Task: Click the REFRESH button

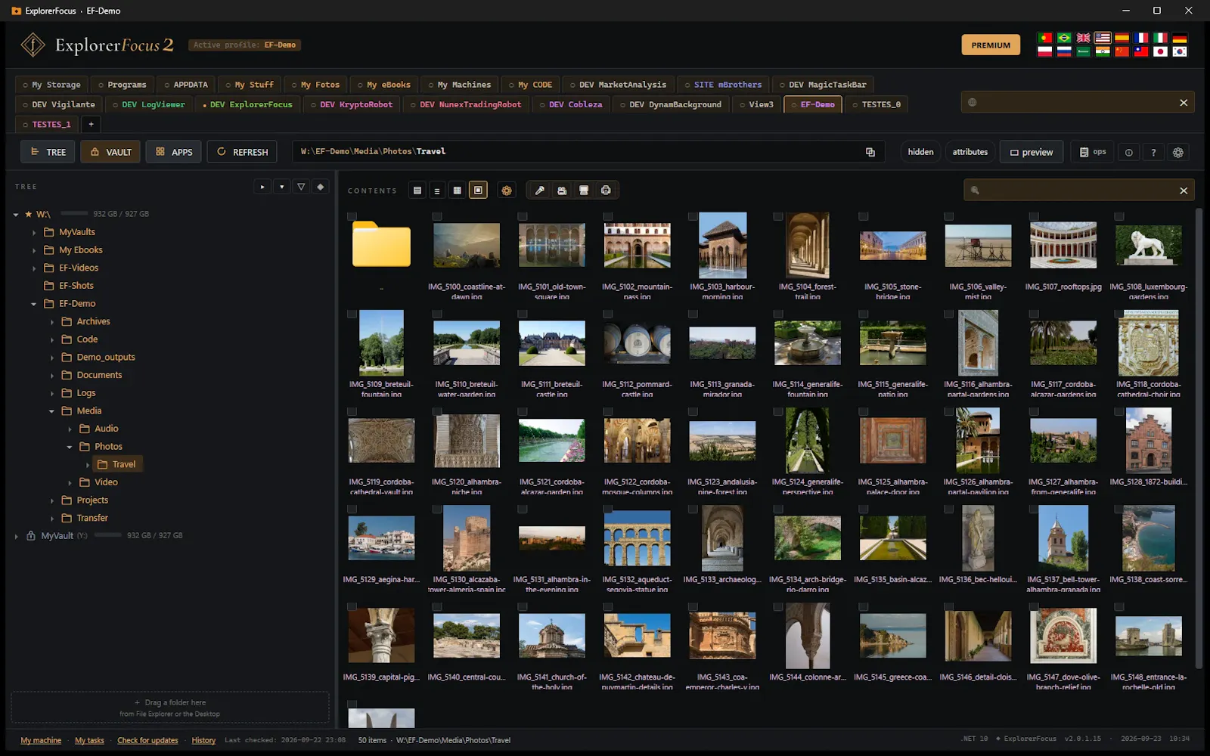Action: pos(242,152)
